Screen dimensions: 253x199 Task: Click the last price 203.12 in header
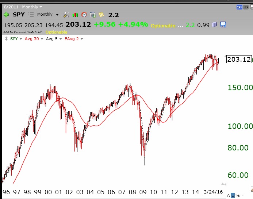(x=78, y=24)
